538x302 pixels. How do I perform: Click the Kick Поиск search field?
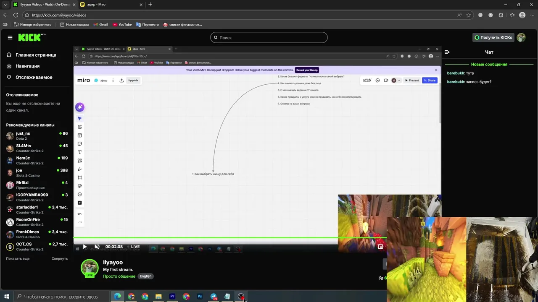(269, 38)
